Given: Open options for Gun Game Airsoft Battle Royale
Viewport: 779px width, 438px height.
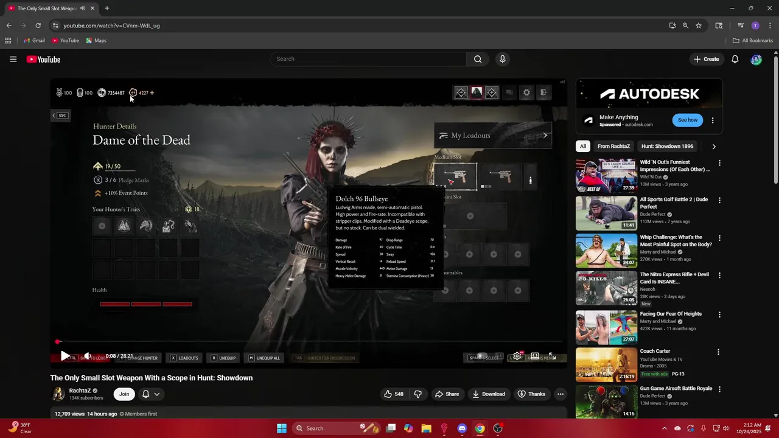Looking at the screenshot, I should [x=719, y=389].
